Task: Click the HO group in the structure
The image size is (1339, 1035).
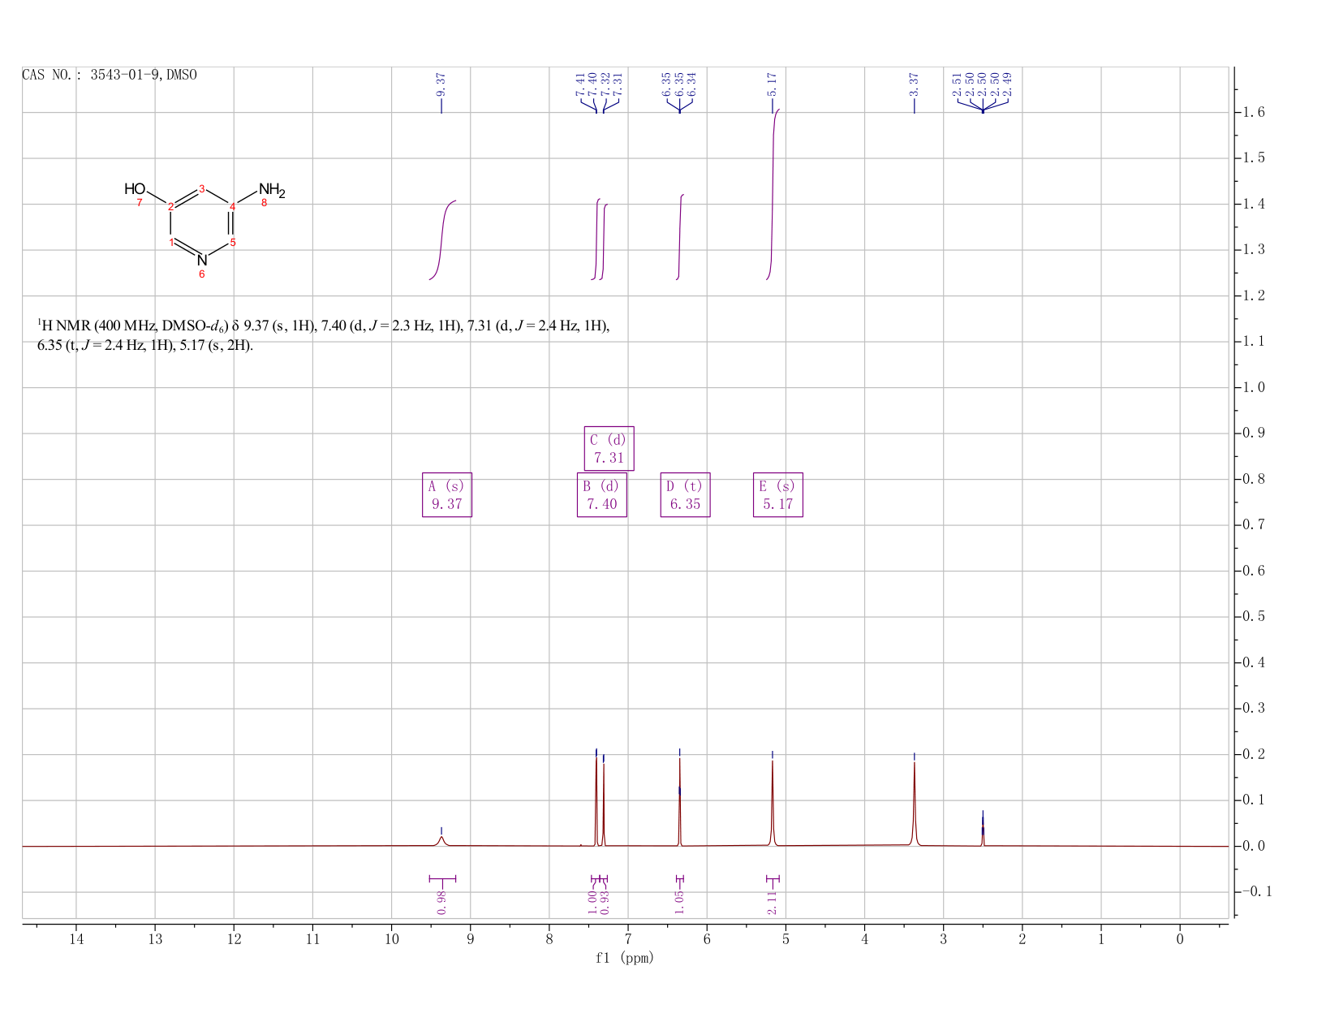Action: point(135,189)
